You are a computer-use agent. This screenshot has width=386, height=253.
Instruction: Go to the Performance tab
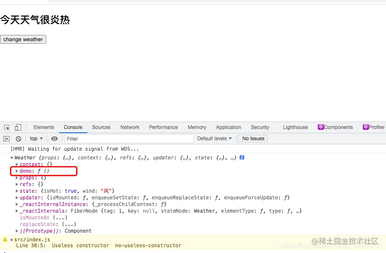(163, 127)
